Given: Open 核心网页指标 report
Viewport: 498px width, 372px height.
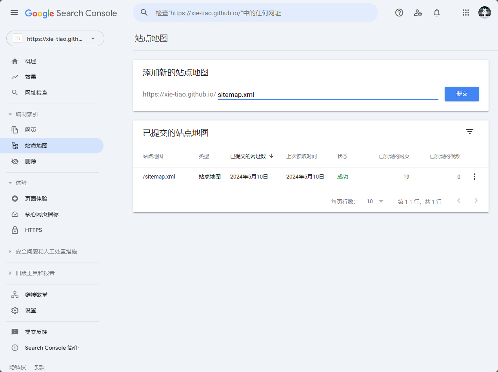Looking at the screenshot, I should [42, 214].
